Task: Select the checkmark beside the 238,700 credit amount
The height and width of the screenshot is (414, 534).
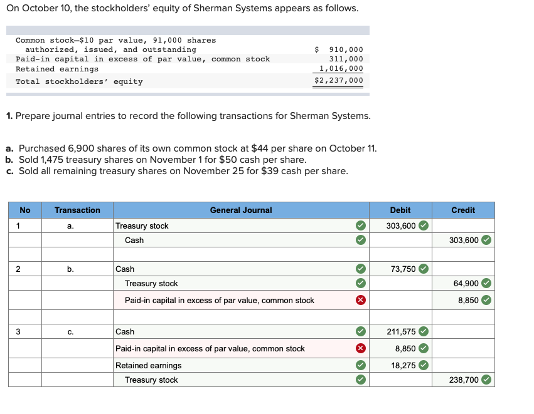Action: pyautogui.click(x=486, y=380)
